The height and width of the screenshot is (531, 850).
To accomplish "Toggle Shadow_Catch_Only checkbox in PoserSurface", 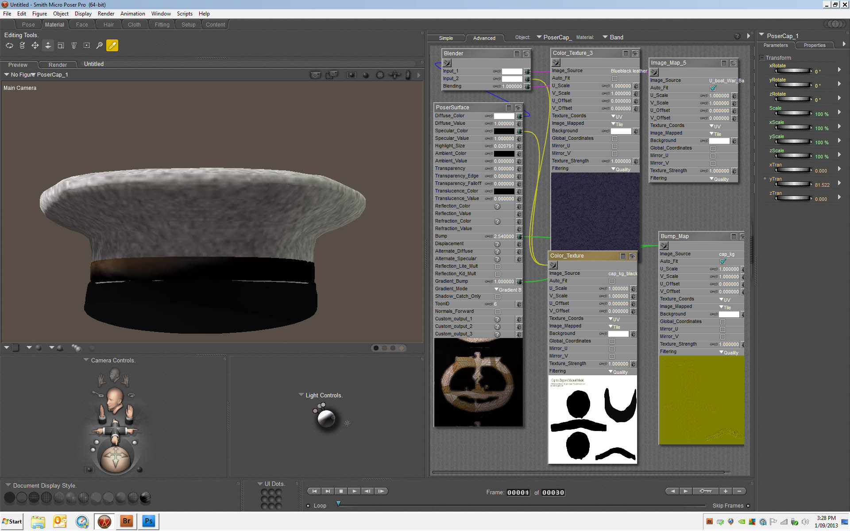I will pyautogui.click(x=498, y=296).
